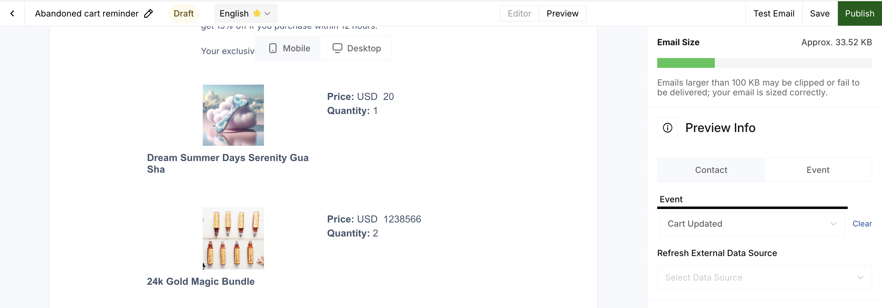Click the Publish button

[859, 13]
